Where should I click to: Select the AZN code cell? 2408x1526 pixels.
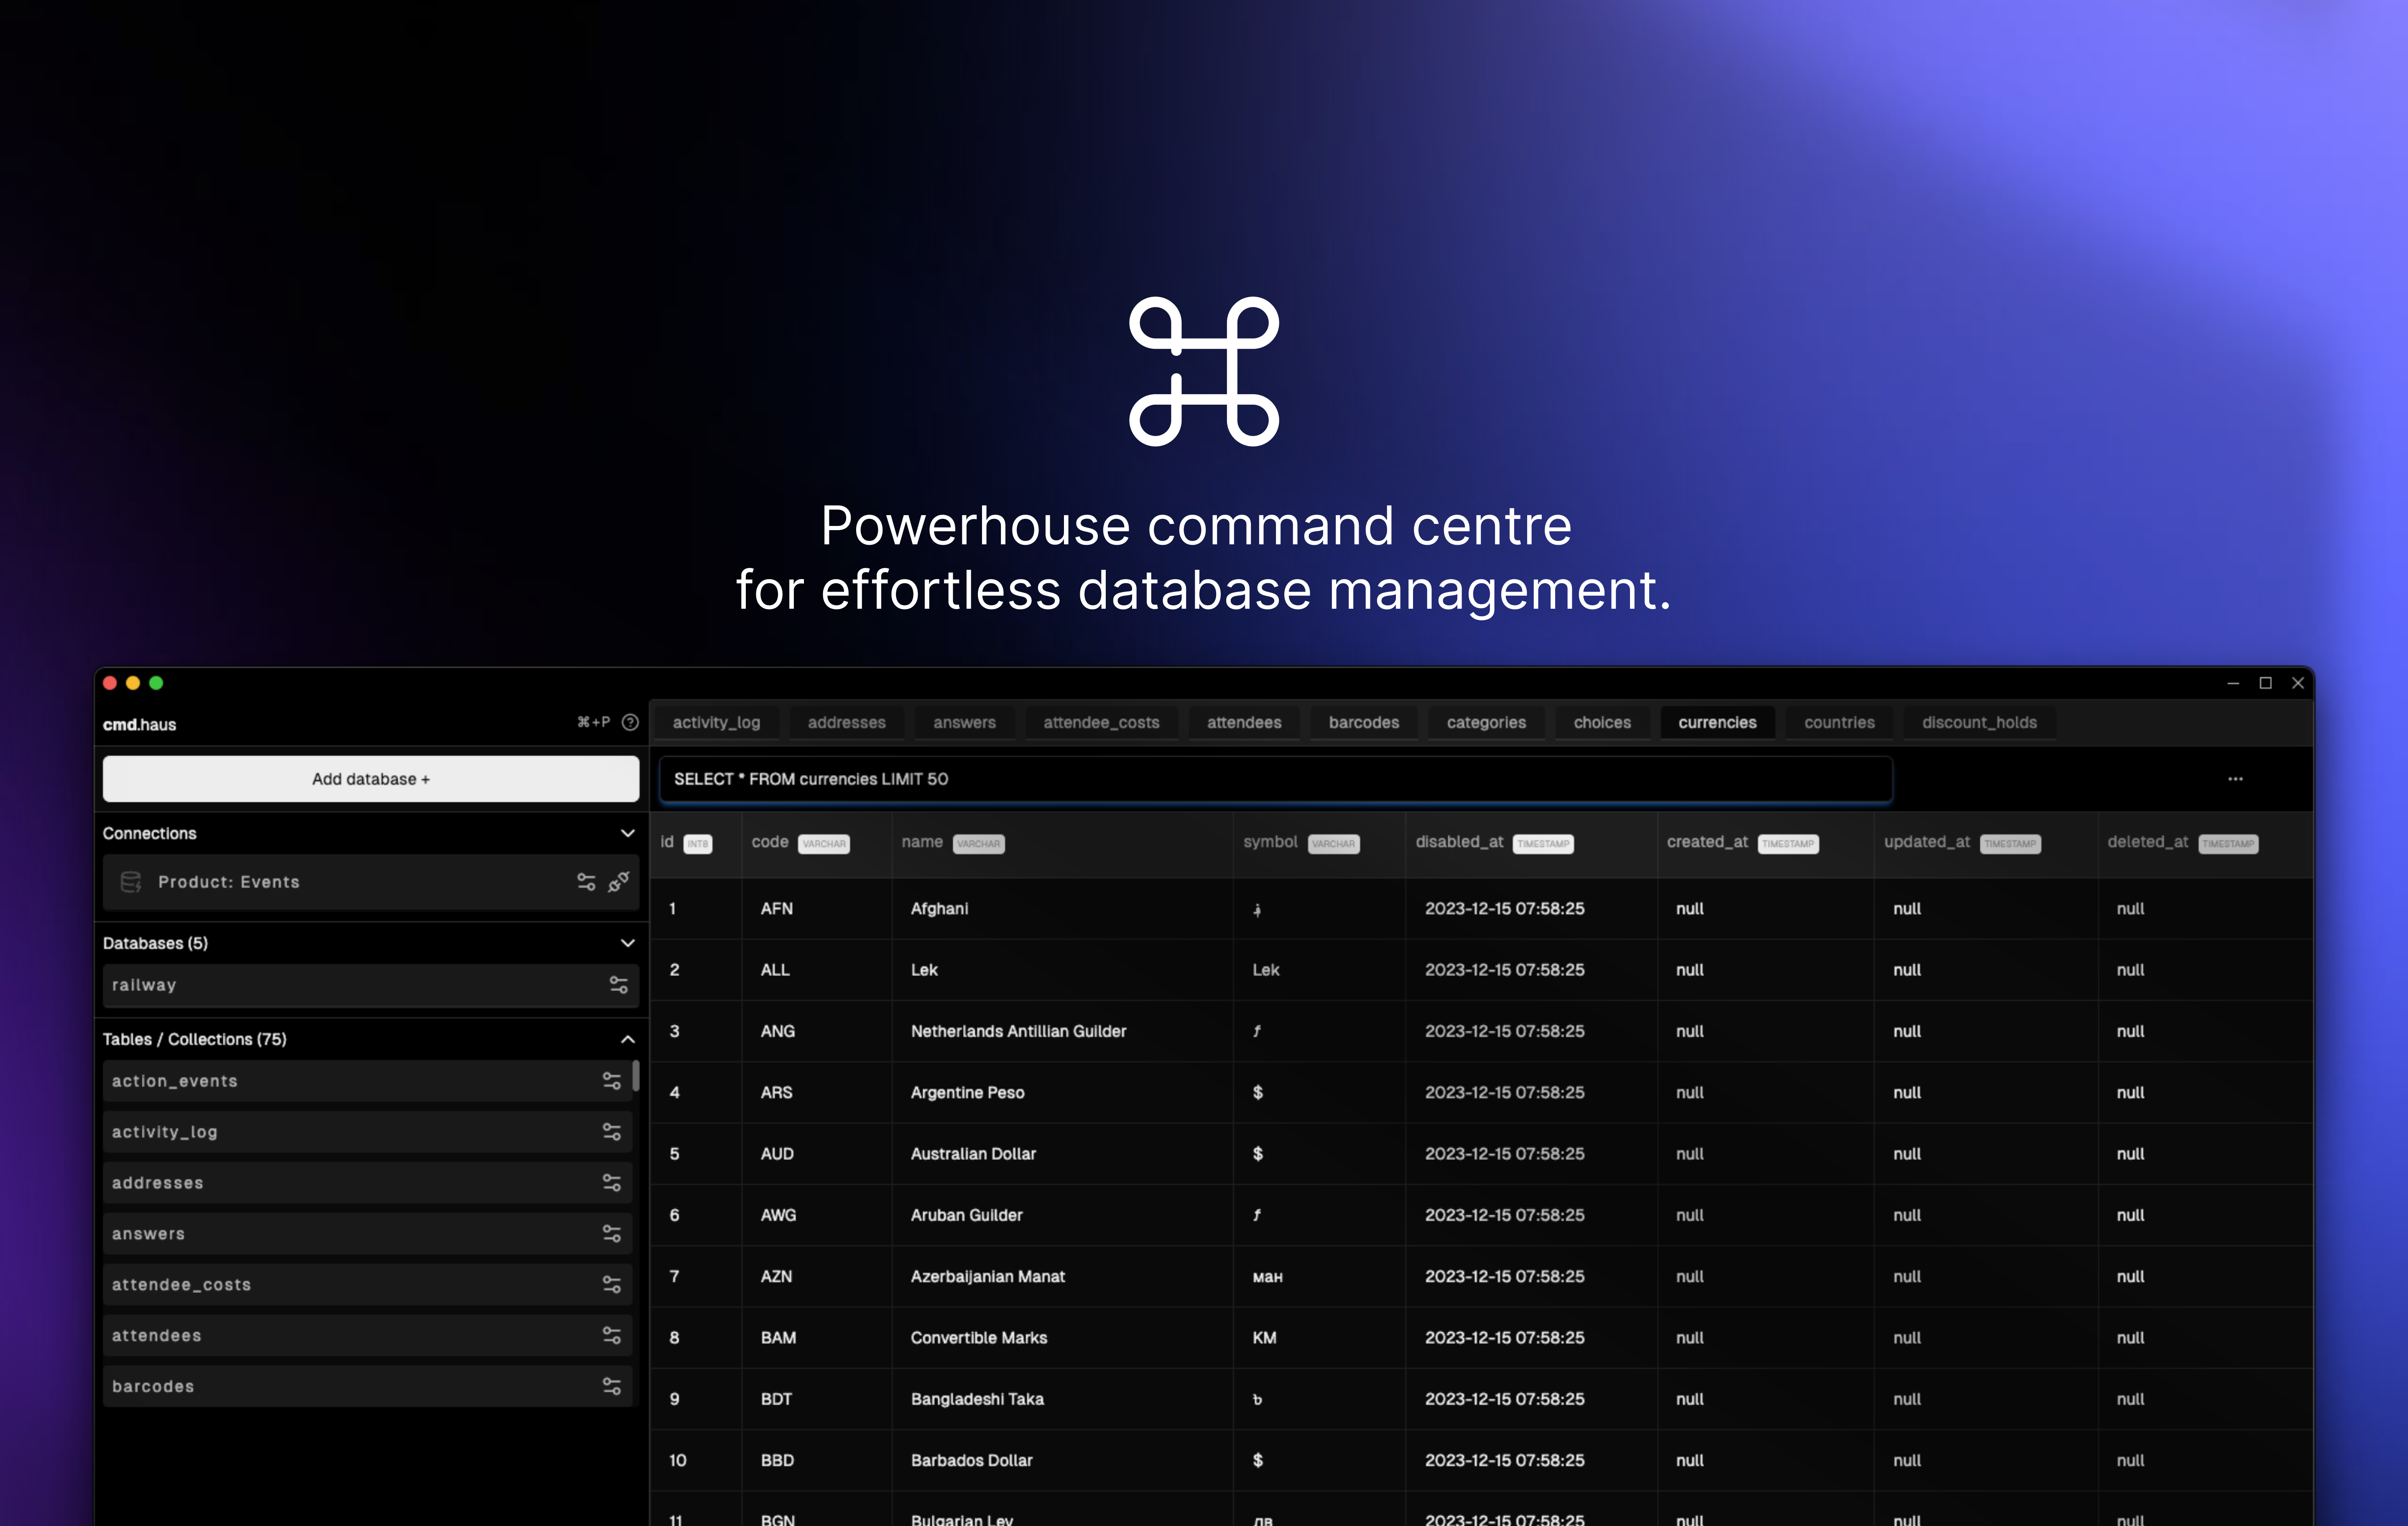coord(816,1276)
